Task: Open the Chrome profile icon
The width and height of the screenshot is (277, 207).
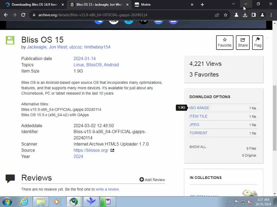Action: click(262, 15)
